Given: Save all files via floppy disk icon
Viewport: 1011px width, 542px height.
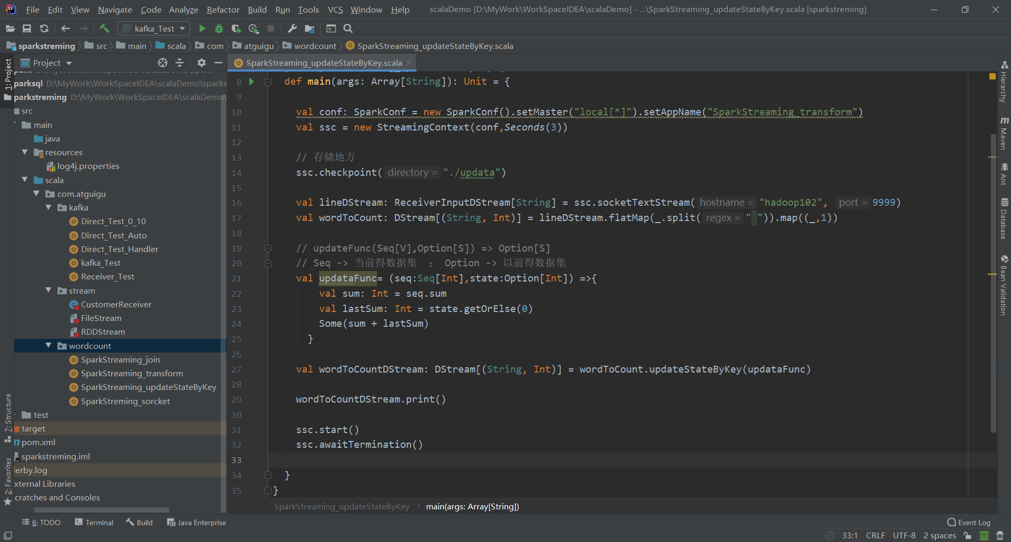Looking at the screenshot, I should 27,28.
